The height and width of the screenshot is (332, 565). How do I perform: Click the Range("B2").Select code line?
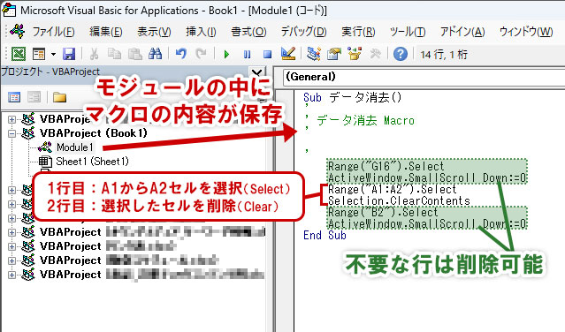(x=383, y=212)
